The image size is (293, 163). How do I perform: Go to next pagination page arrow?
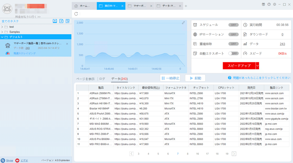pyautogui.click(x=234, y=154)
